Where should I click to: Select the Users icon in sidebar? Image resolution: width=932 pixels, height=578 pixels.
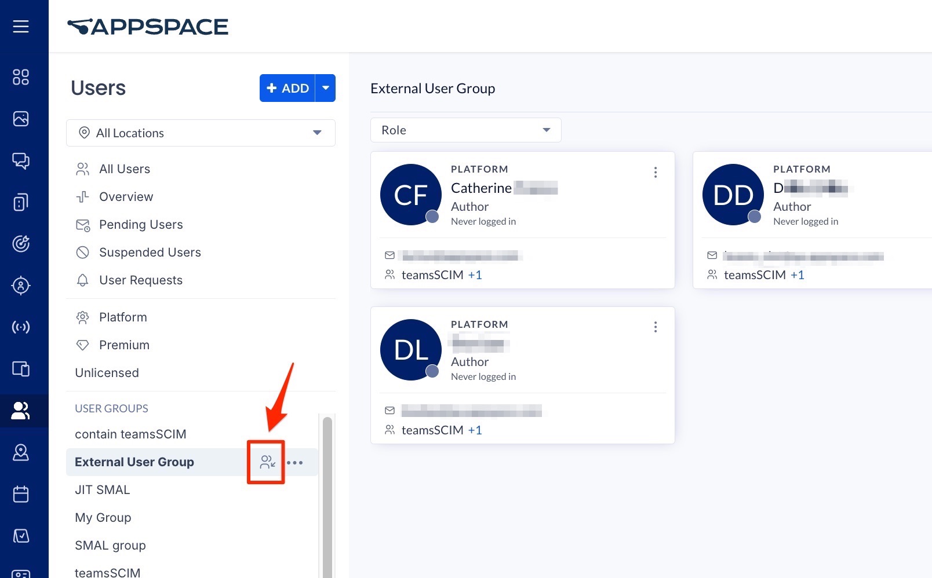click(21, 411)
